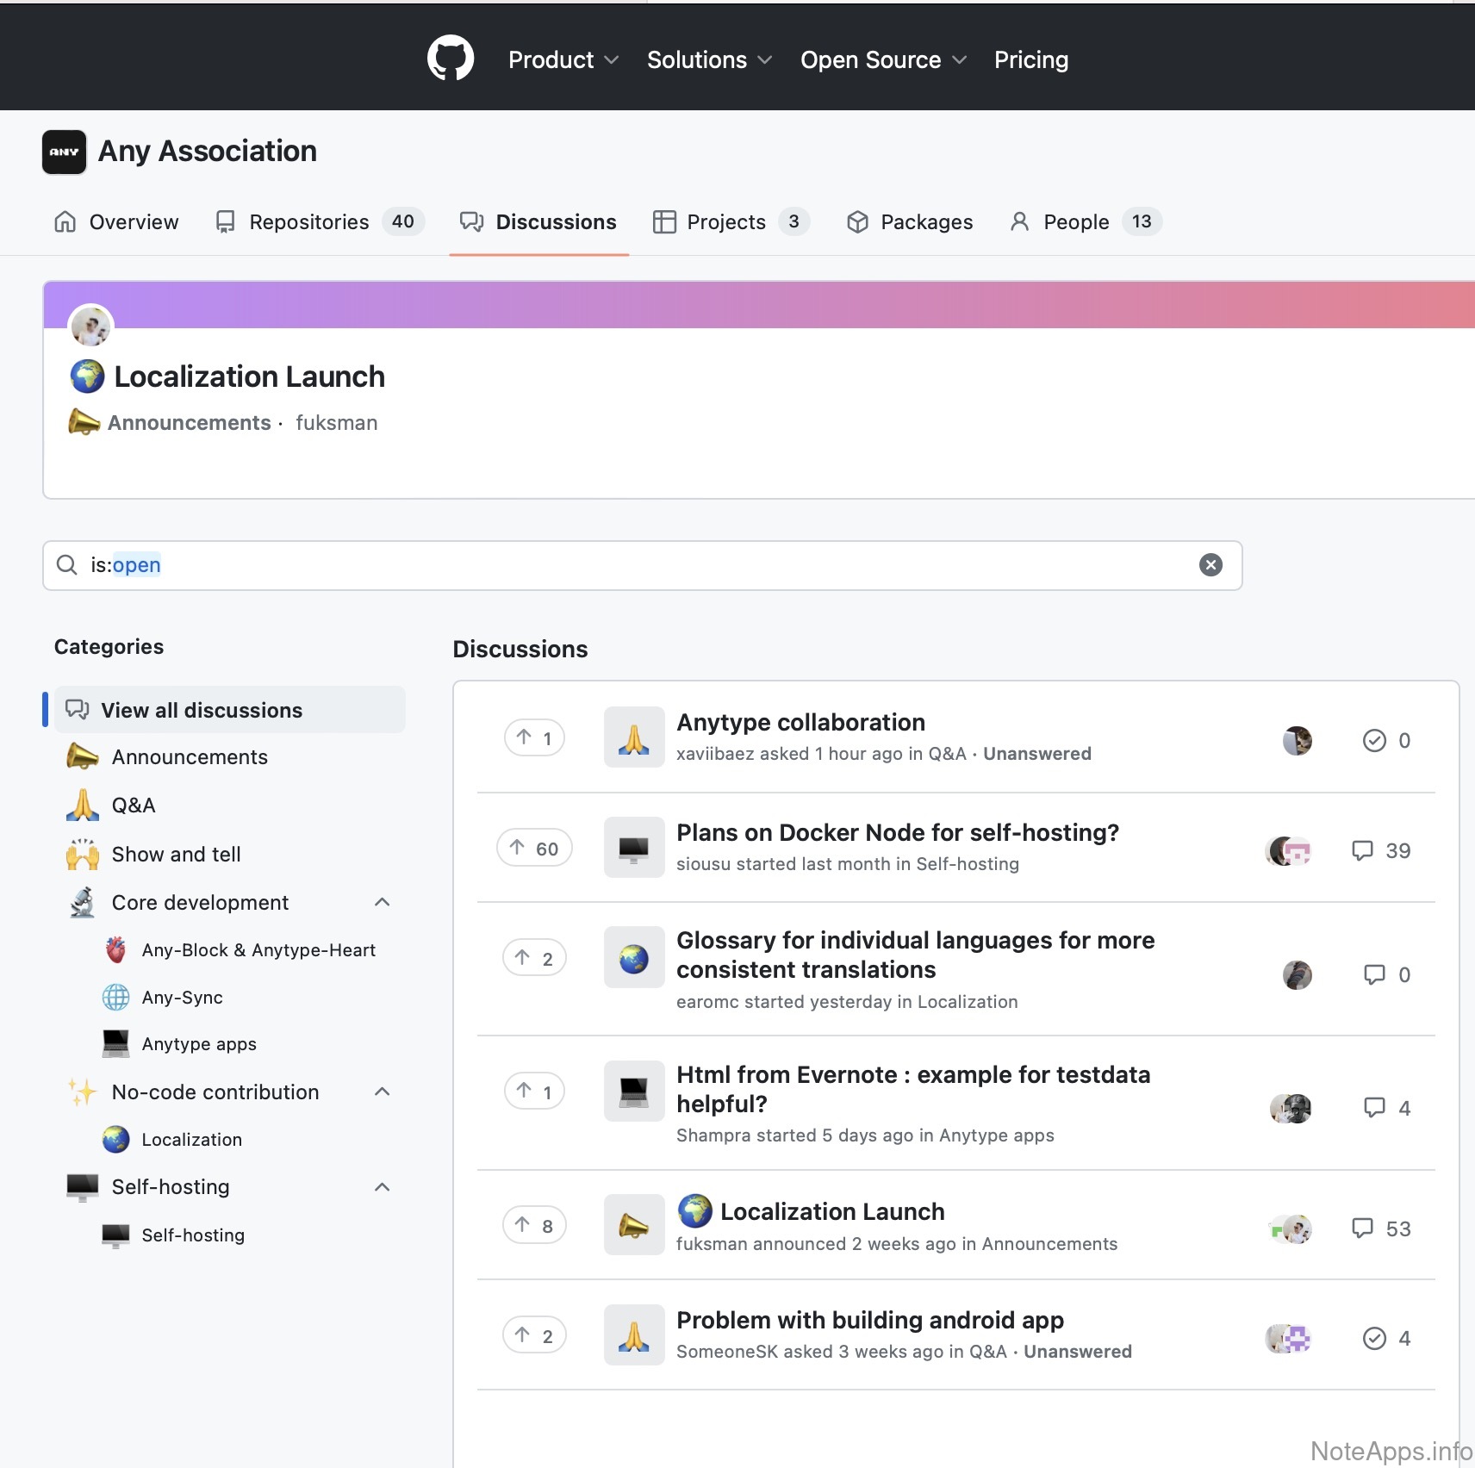Image resolution: width=1475 pixels, height=1468 pixels.
Task: Open the Product dropdown menu
Action: 563,59
